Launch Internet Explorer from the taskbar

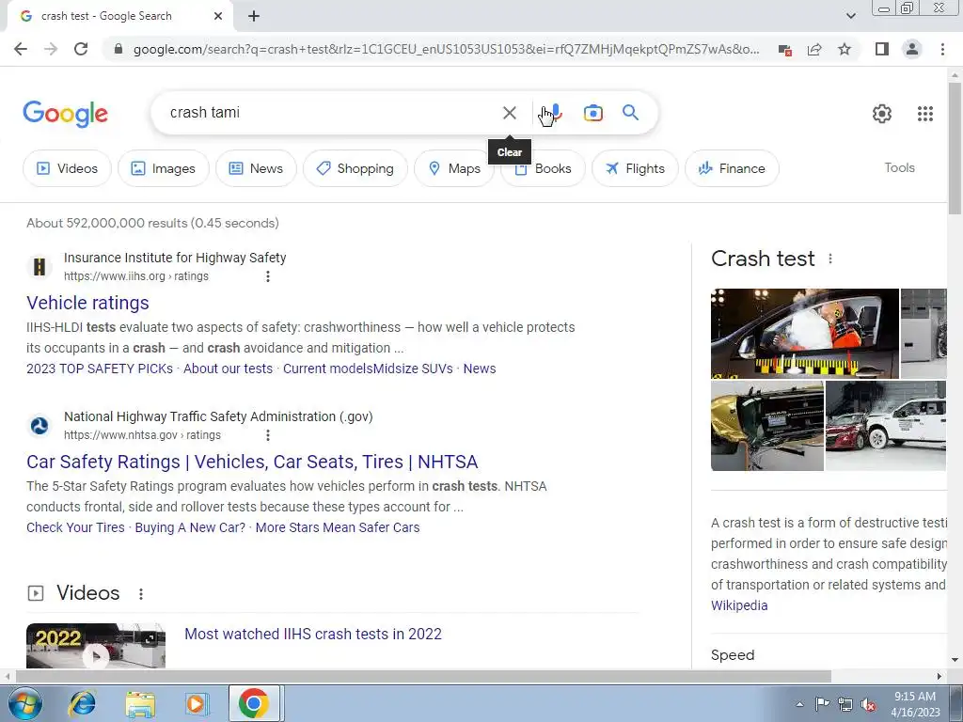(83, 703)
